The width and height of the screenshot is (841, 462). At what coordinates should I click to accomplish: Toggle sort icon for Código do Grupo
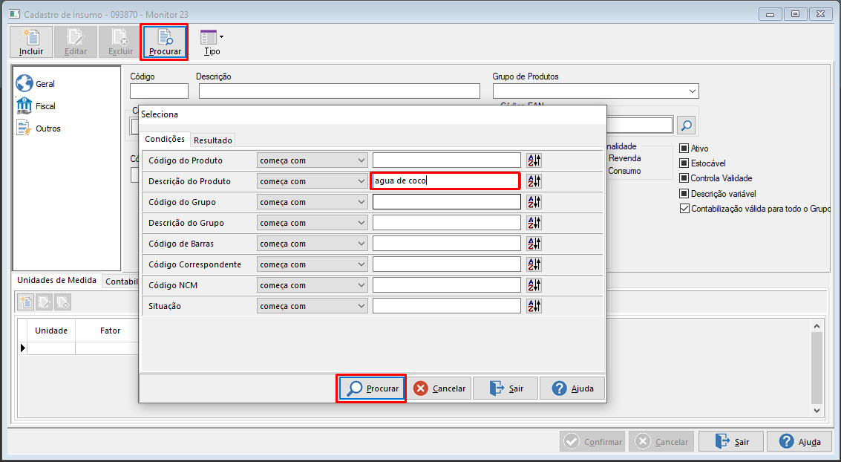pyautogui.click(x=534, y=202)
